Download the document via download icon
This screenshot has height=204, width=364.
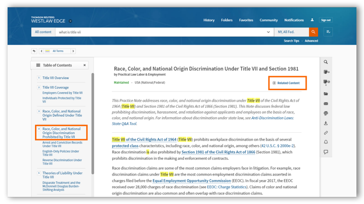[326, 123]
